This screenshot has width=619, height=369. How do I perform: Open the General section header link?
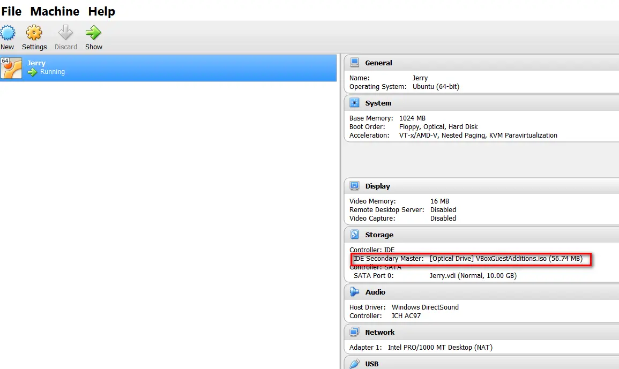pyautogui.click(x=378, y=63)
